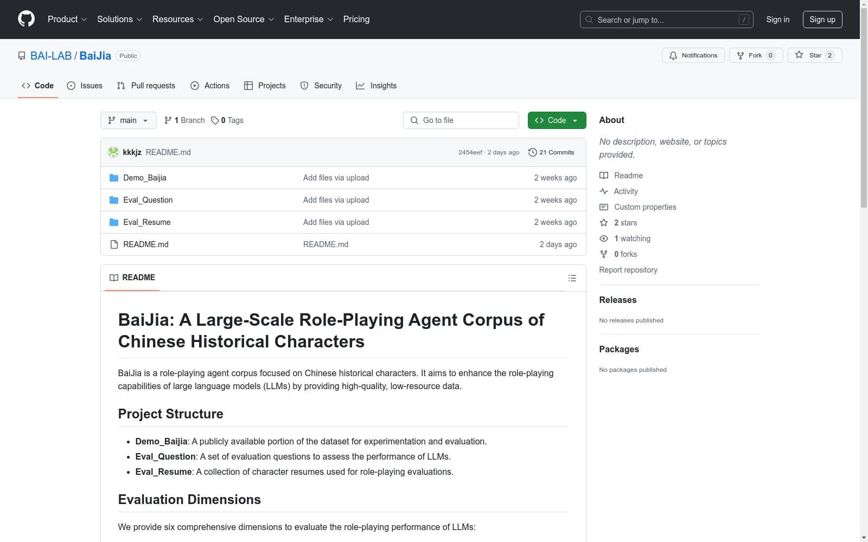This screenshot has width=868, height=542.
Task: Open the Eval_Question folder
Action: [148, 200]
